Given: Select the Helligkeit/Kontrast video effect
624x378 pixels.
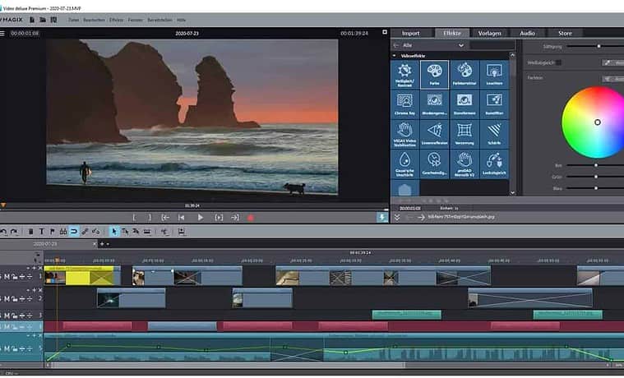Looking at the screenshot, I should [x=405, y=75].
